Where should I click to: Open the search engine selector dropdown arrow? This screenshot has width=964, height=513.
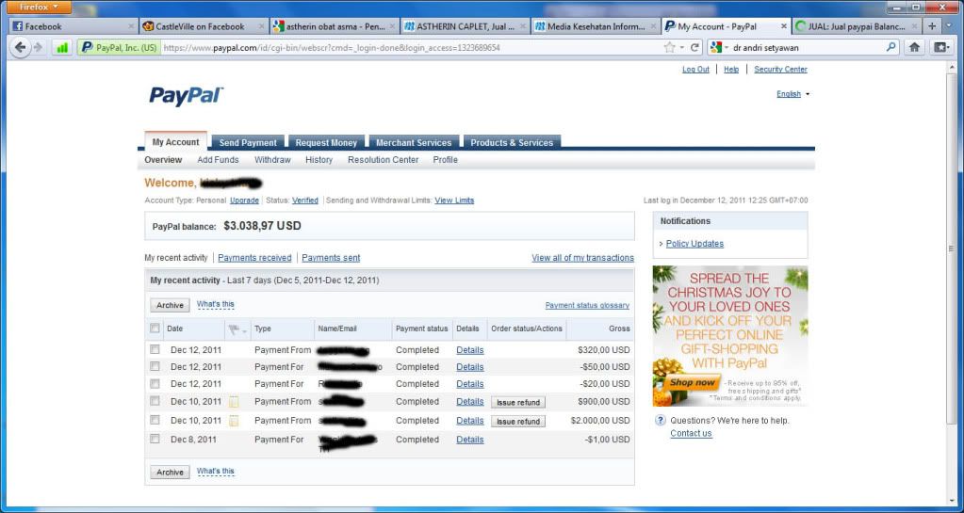coord(727,47)
